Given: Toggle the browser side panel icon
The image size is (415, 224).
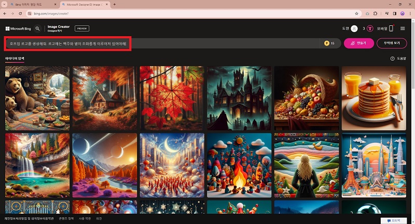Looking at the screenshot, I should [395, 13].
